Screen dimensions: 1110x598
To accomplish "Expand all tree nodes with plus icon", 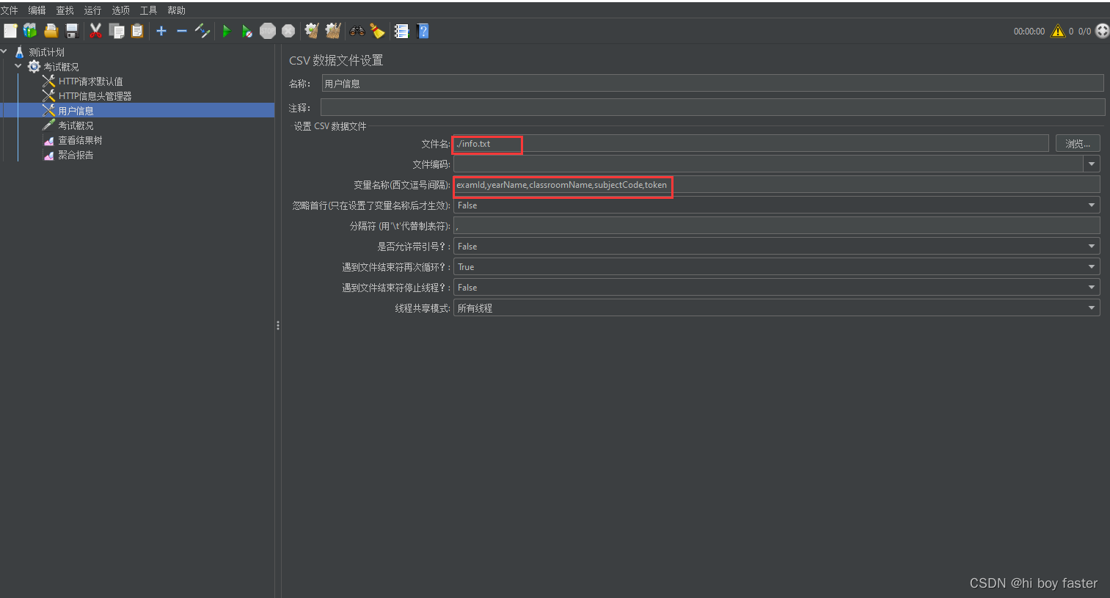I will [161, 31].
